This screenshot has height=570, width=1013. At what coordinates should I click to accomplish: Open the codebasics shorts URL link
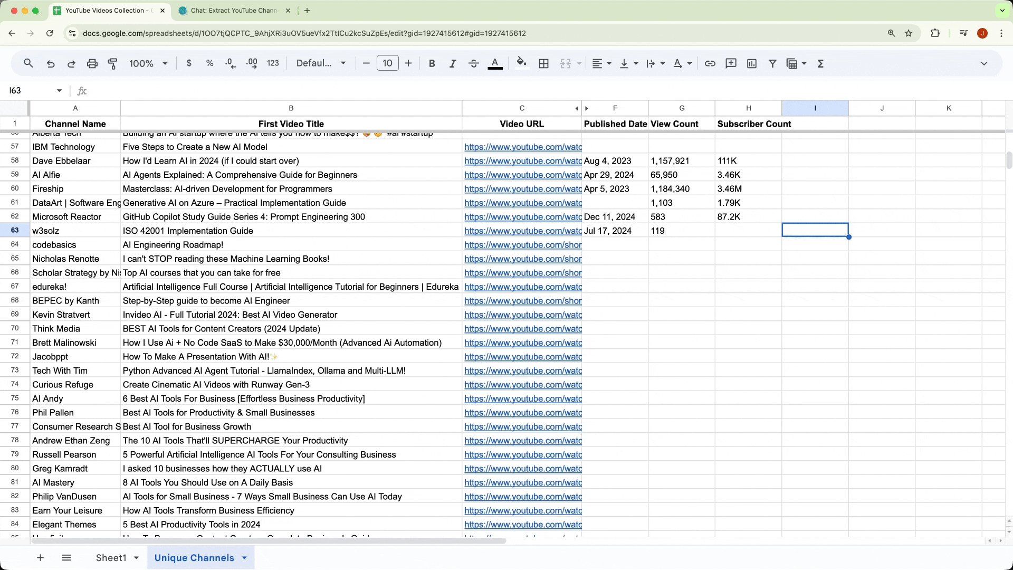(x=523, y=245)
